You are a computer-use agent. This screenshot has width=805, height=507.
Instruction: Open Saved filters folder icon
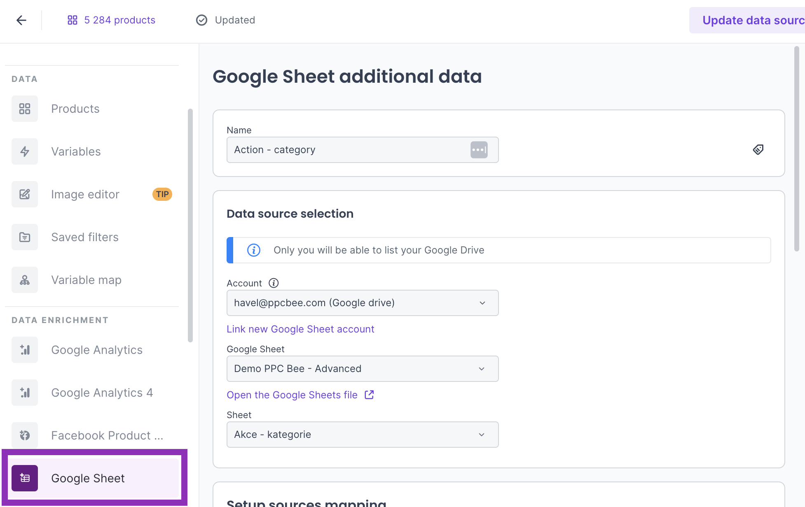click(25, 237)
